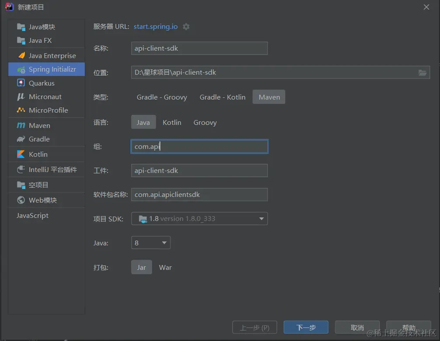Select JavaScript in the generator list
440x341 pixels.
[x=47, y=215]
